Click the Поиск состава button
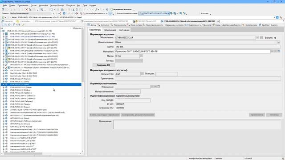The height and width of the screenshot is (160, 285). 134,25
